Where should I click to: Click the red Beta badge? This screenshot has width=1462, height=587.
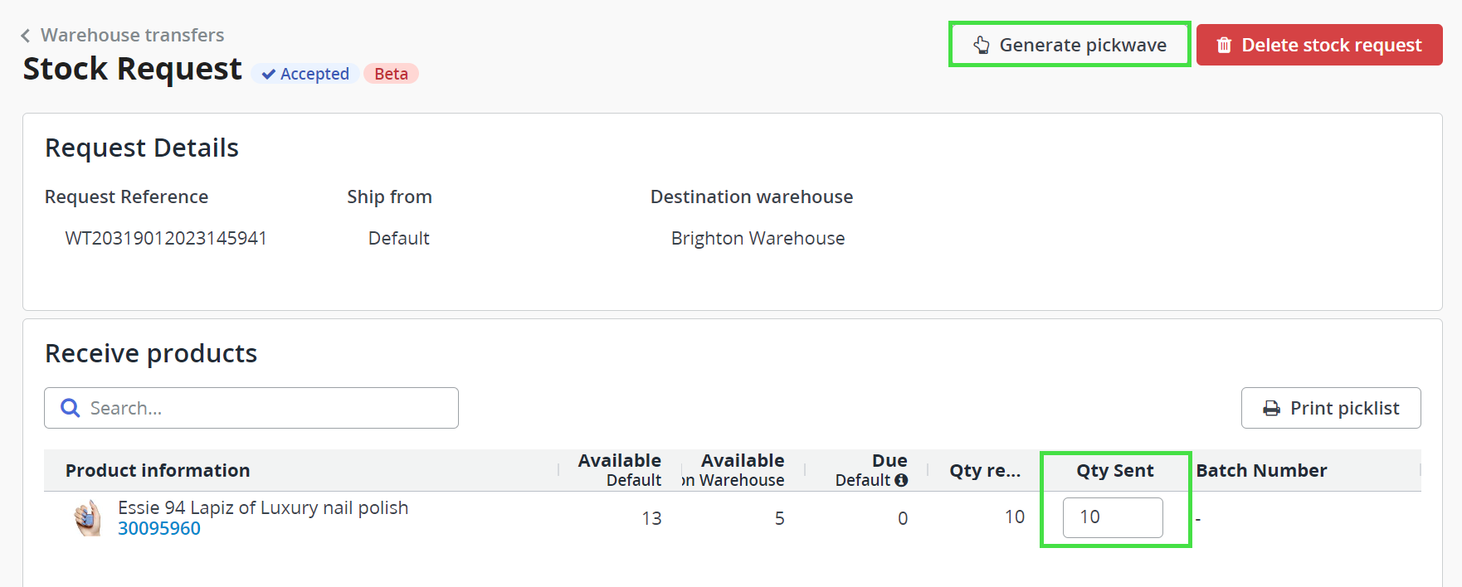pos(391,74)
